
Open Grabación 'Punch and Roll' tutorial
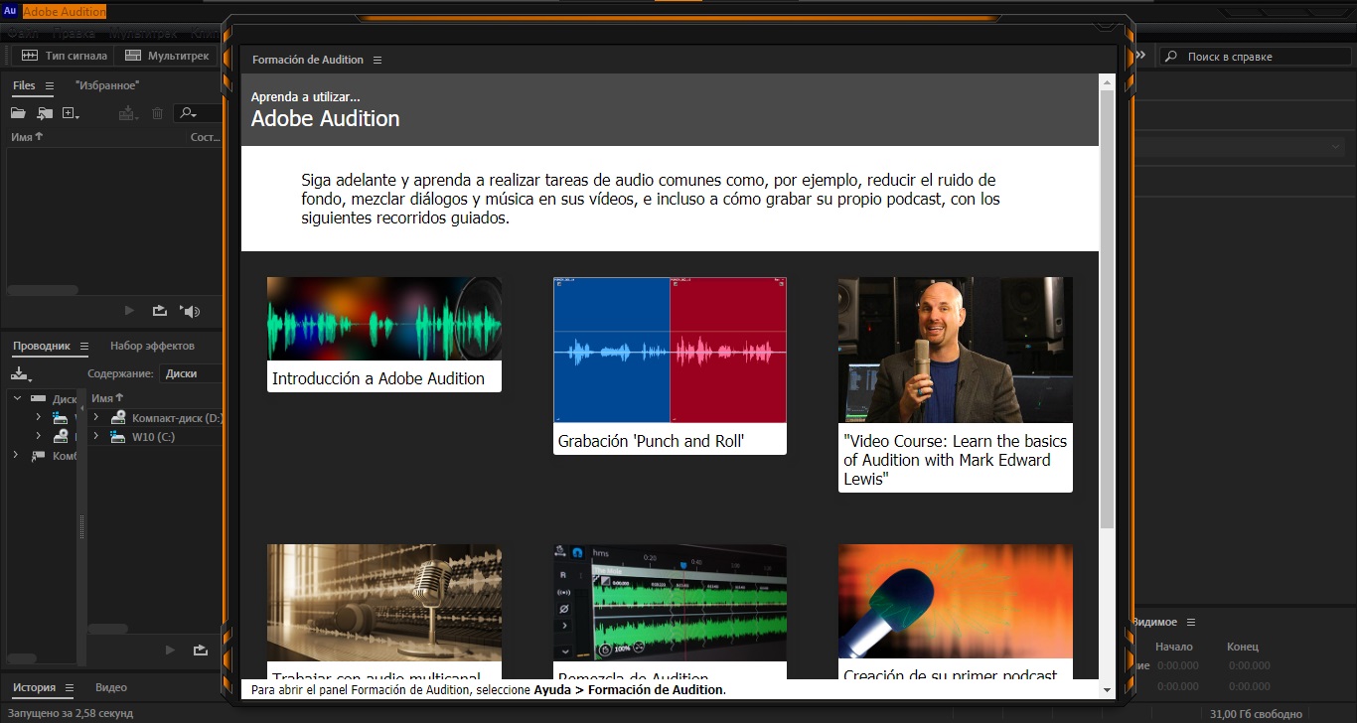(670, 364)
